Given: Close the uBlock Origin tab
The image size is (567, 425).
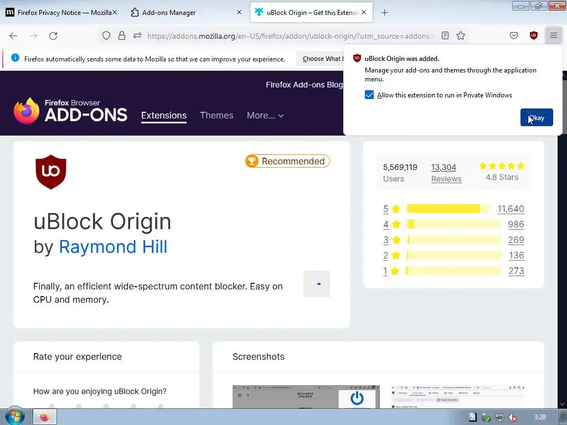Looking at the screenshot, I should [x=364, y=12].
